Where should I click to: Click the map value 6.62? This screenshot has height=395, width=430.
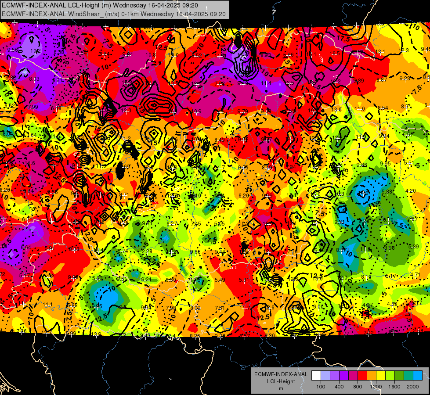tap(10, 105)
